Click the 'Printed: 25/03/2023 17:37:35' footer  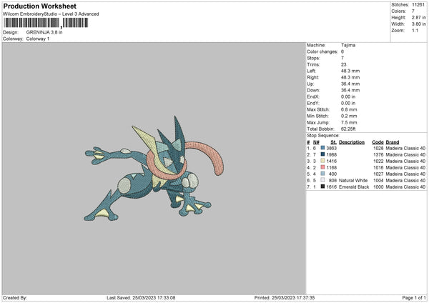285,298
